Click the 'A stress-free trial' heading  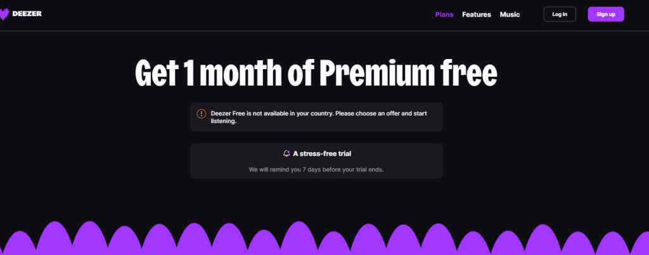click(322, 154)
